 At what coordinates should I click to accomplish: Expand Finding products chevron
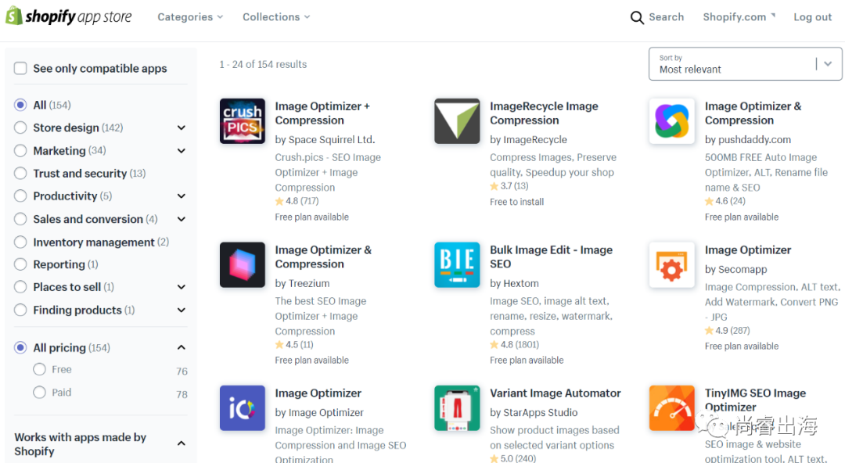tap(182, 310)
